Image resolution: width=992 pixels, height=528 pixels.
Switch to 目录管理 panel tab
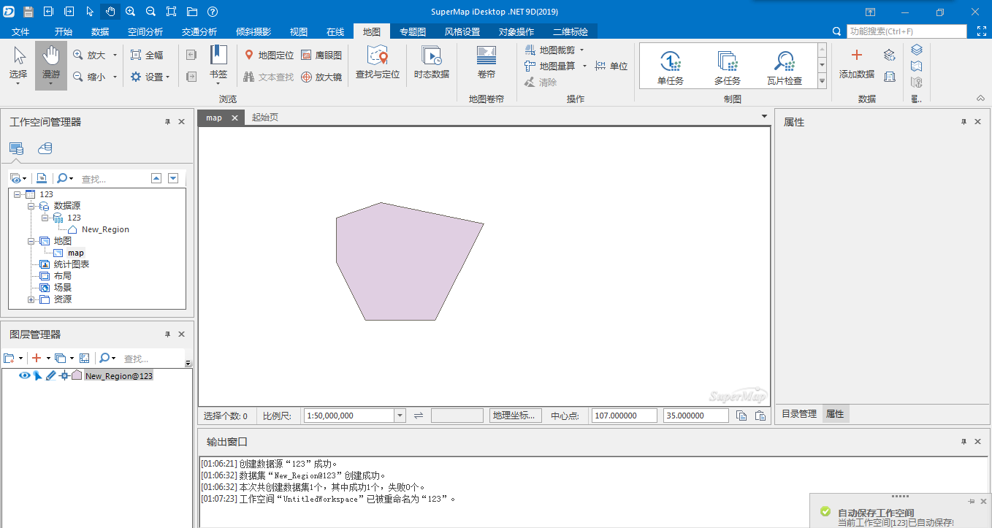point(799,414)
